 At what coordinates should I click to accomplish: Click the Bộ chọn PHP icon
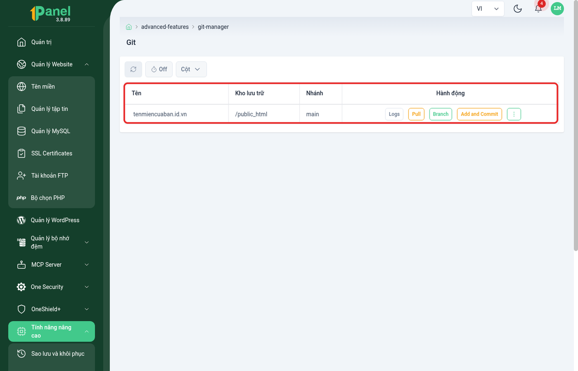pos(21,198)
